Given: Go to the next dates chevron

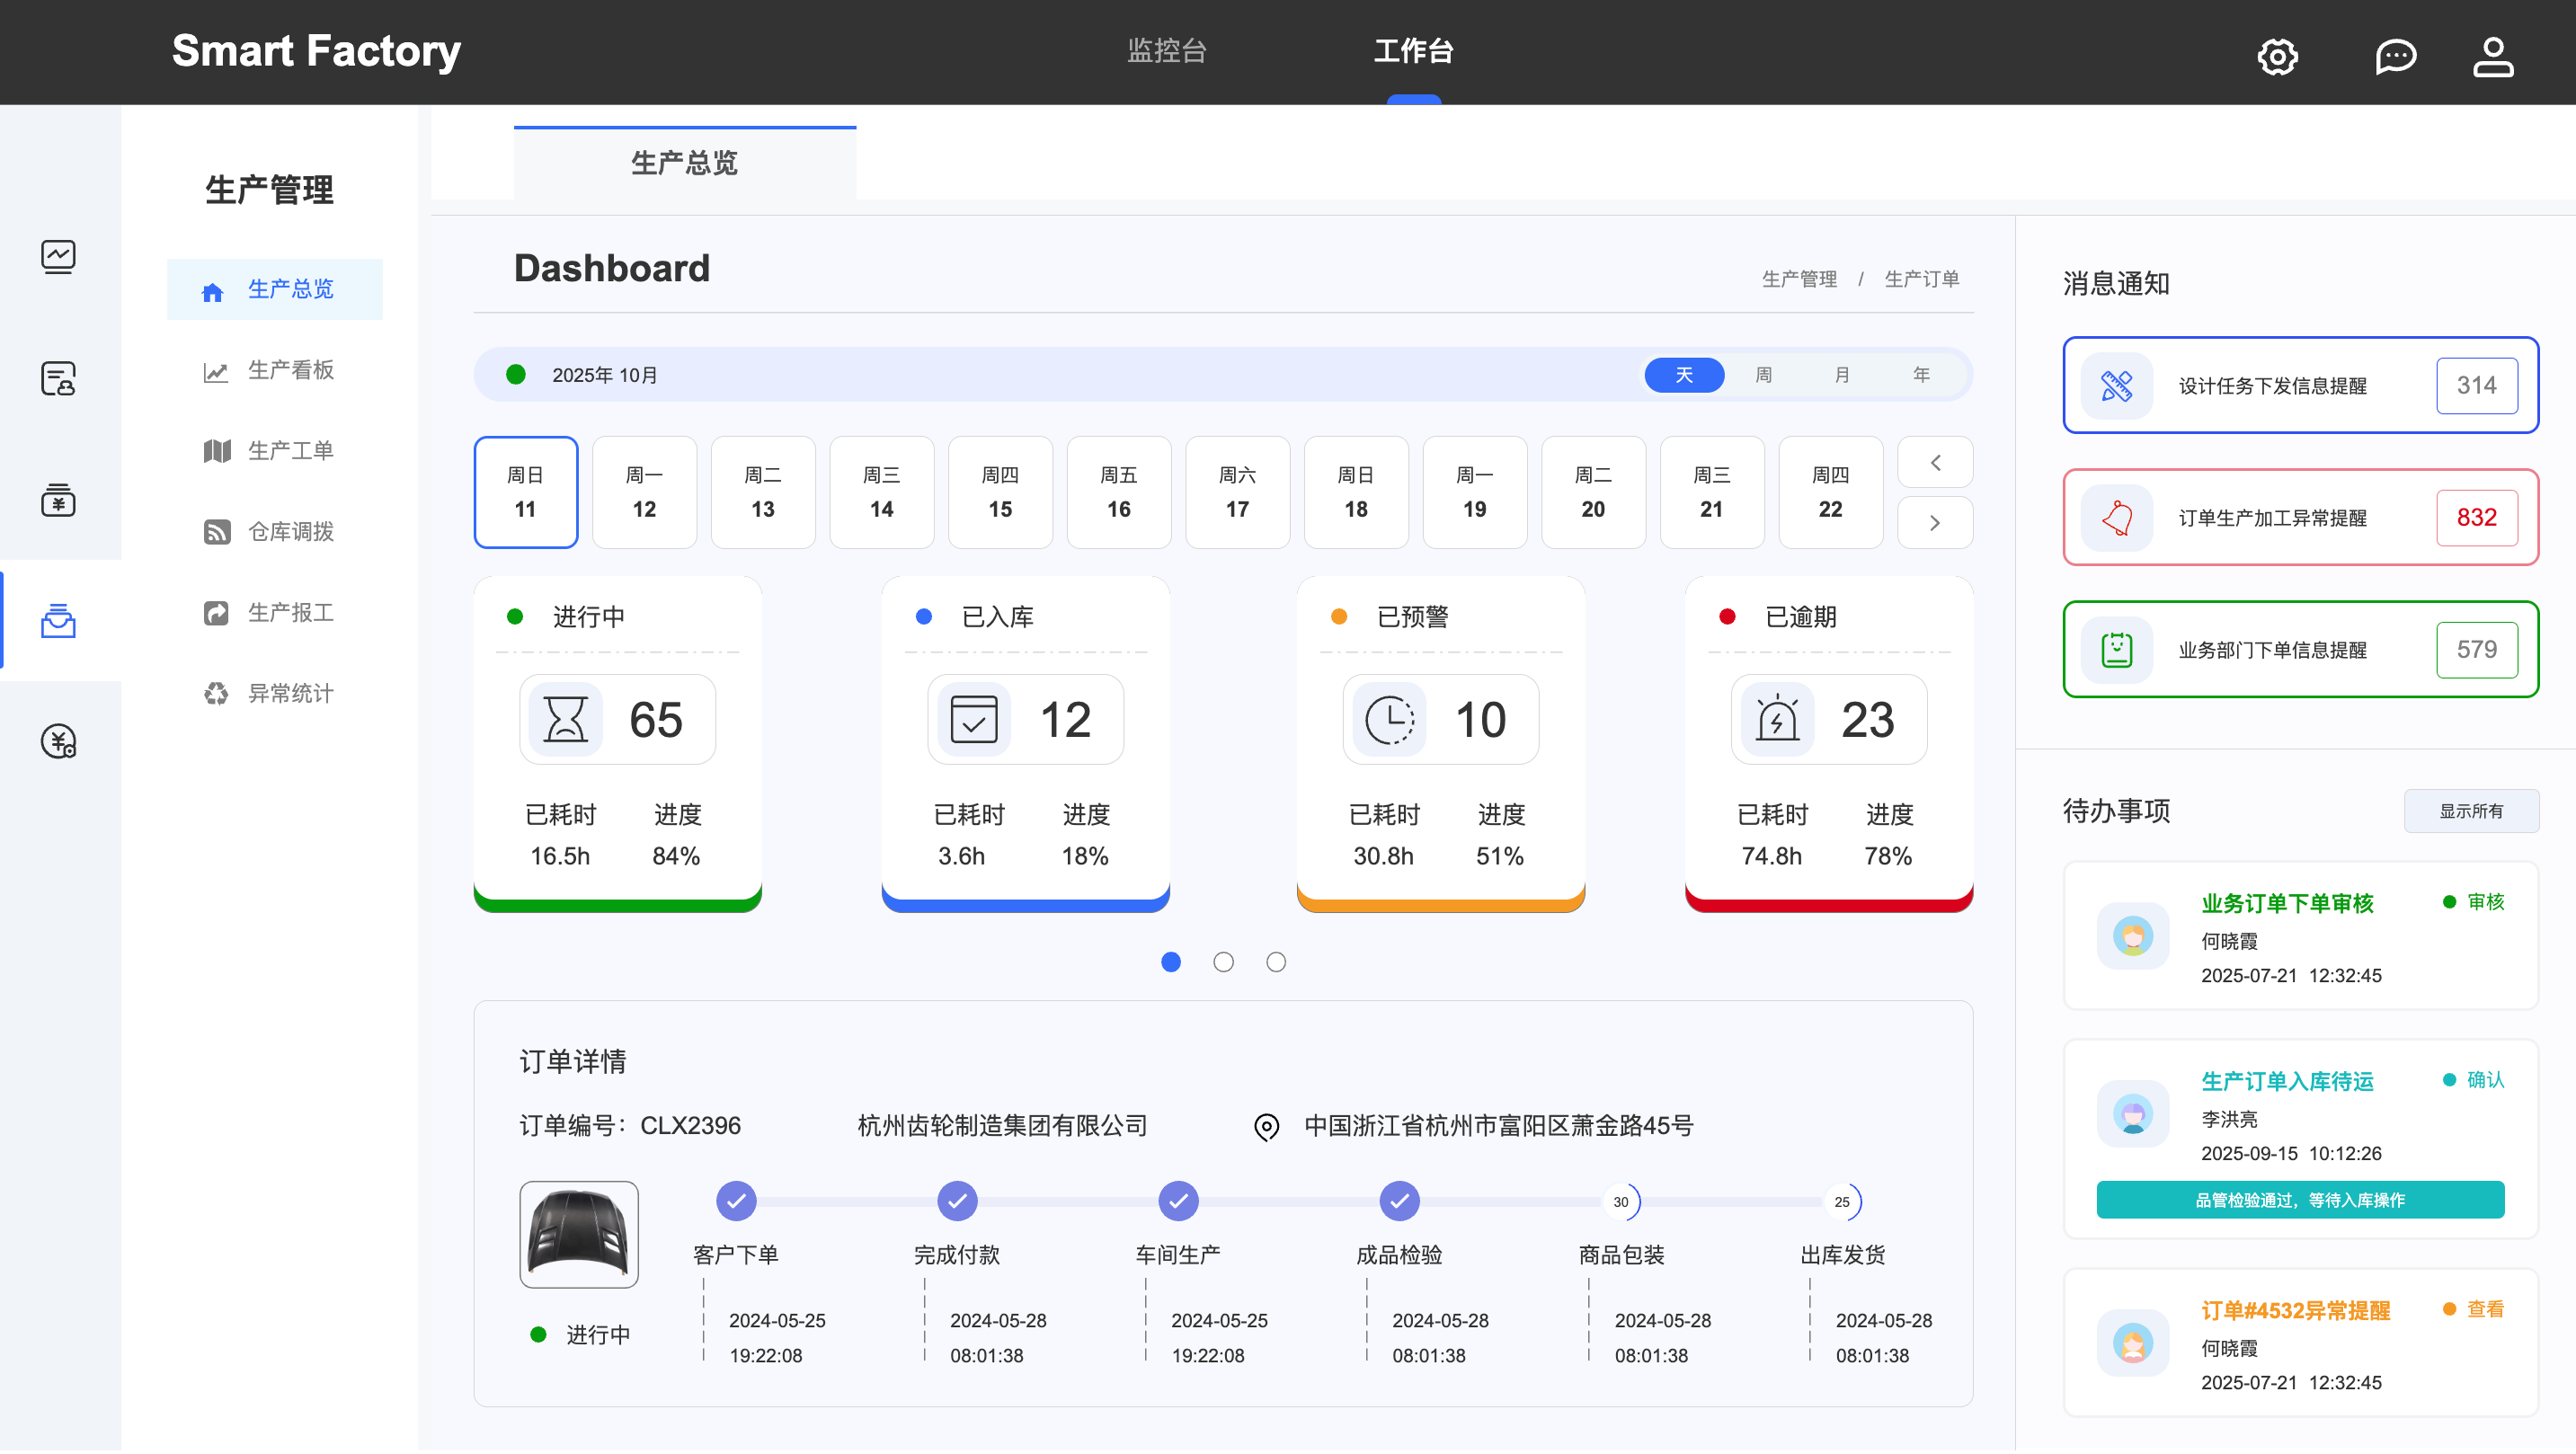Looking at the screenshot, I should pos(1934,523).
